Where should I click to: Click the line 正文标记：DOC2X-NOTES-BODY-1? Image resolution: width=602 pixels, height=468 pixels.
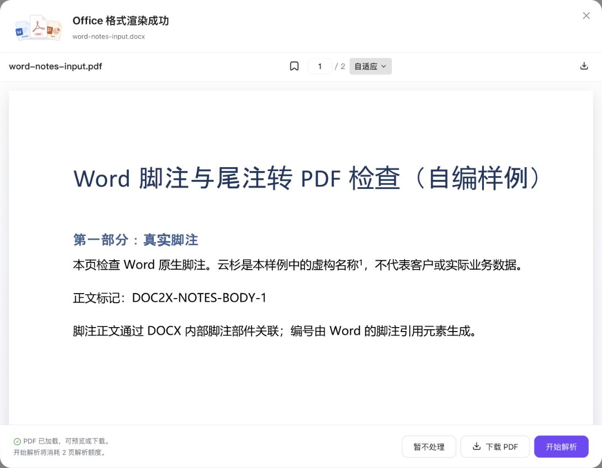[169, 298]
